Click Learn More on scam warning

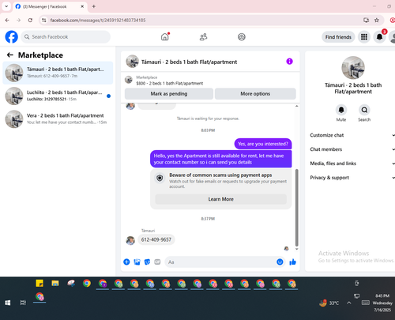(220, 199)
